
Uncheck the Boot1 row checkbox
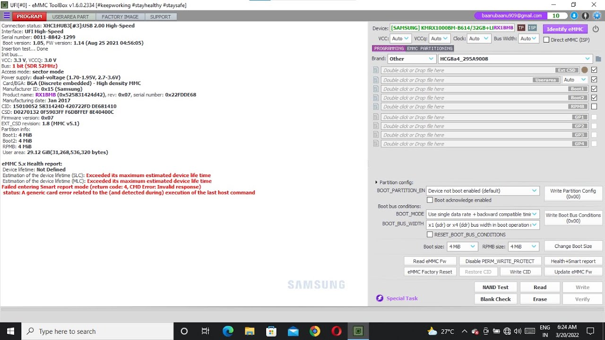[x=594, y=88]
